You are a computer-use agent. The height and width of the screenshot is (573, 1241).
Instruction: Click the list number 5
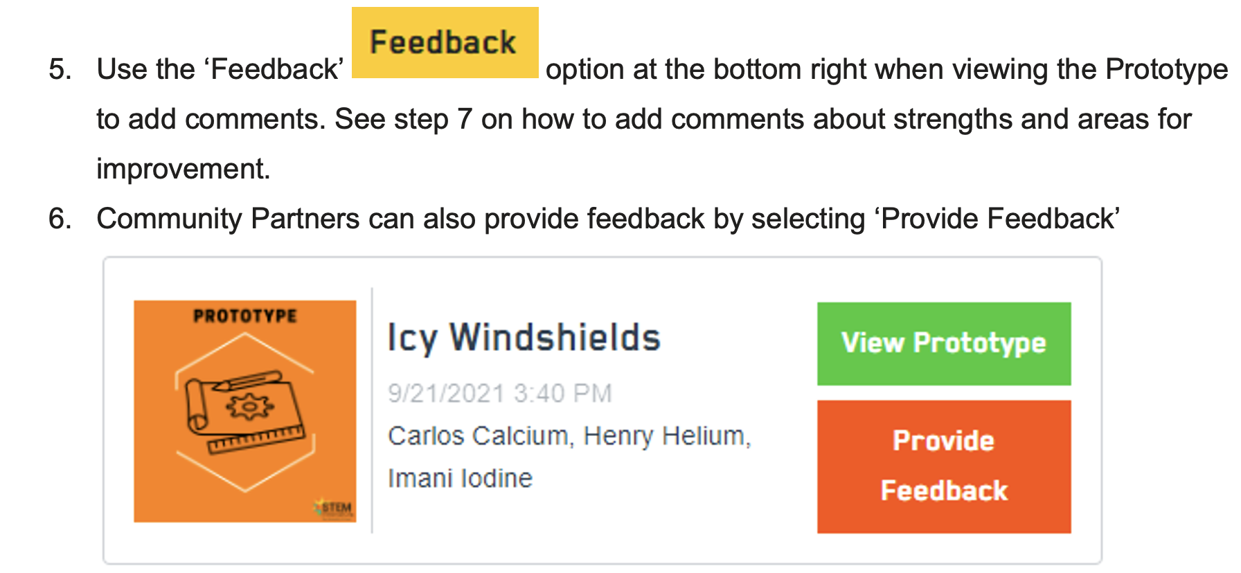coord(60,69)
